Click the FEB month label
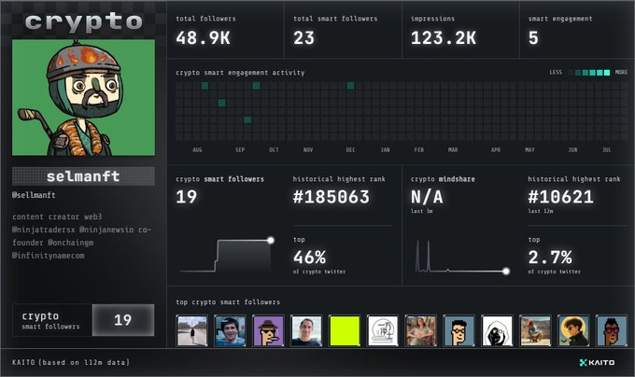Viewport: 635px width, 377px height. (419, 149)
